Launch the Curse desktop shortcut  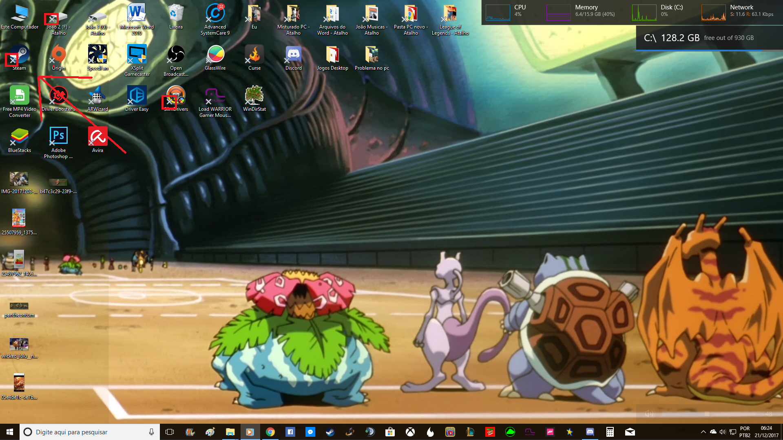pyautogui.click(x=254, y=58)
